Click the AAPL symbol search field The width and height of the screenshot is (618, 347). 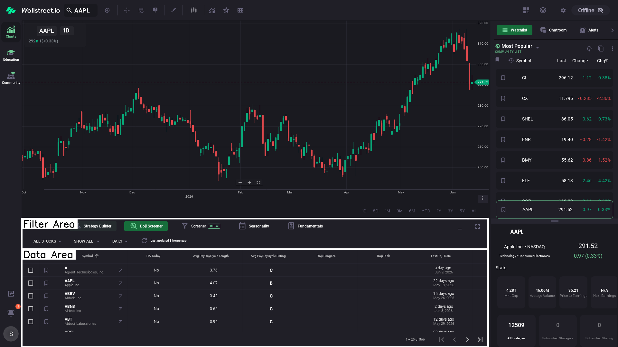point(80,10)
